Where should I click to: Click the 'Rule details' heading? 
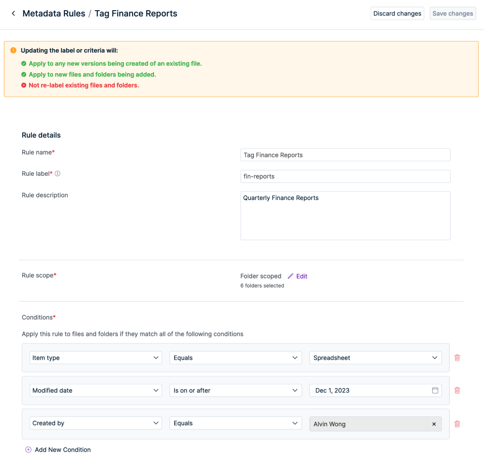[41, 135]
